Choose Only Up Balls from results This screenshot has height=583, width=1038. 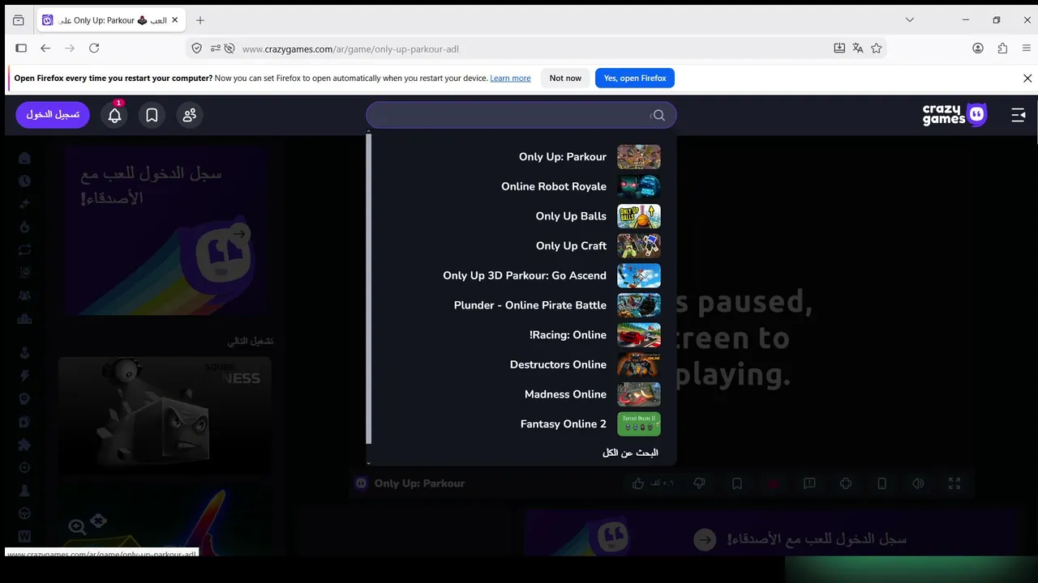[521, 216]
